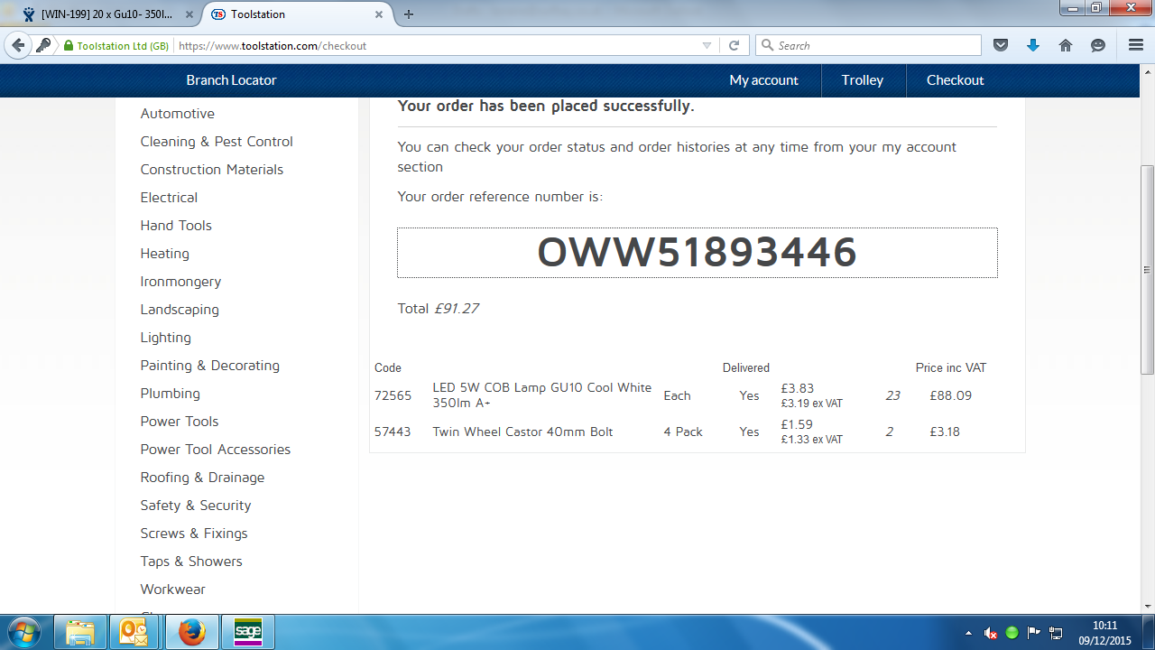Image resolution: width=1155 pixels, height=650 pixels.
Task: Reload the page with the refresh button
Action: coord(735,45)
